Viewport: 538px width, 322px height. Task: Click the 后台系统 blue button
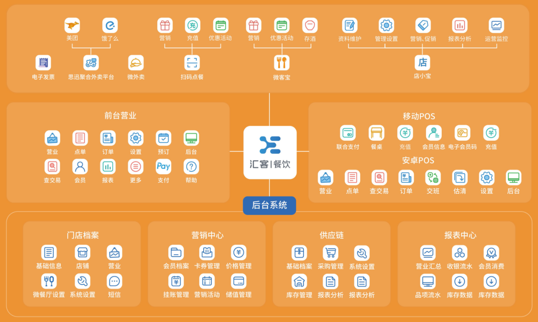(269, 206)
